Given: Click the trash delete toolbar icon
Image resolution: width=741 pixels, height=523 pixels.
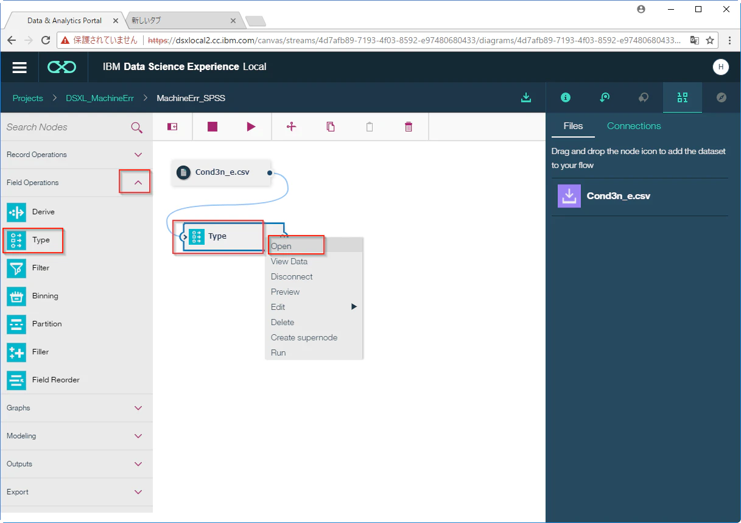Looking at the screenshot, I should [409, 127].
